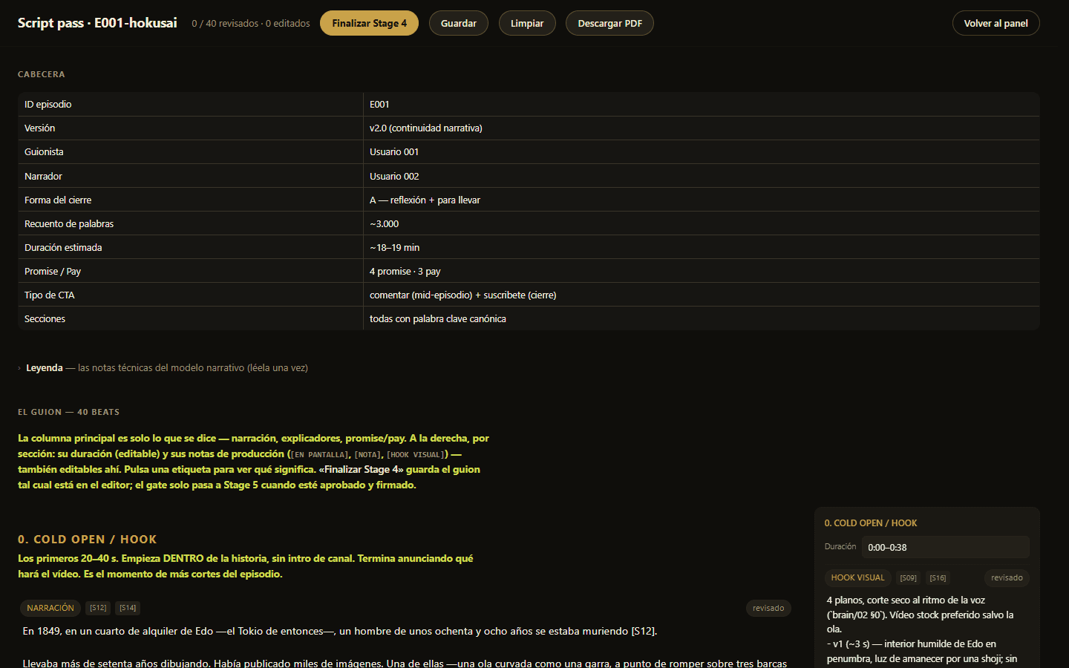Click the CTA value comentar + suscríbete
The width and height of the screenshot is (1069, 668).
point(463,295)
